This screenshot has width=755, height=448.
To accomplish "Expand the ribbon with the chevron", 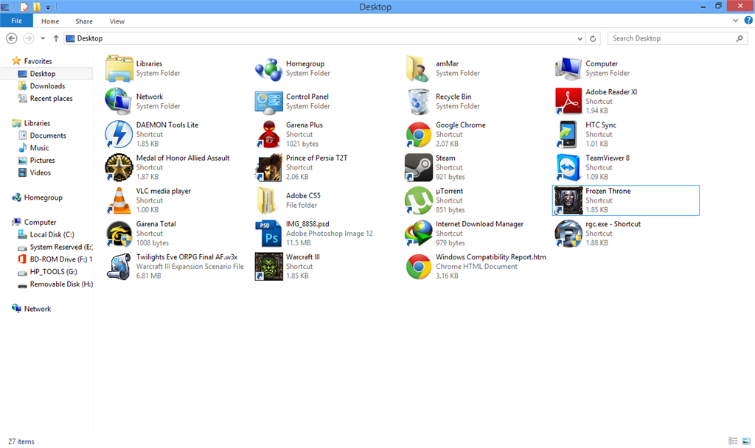I will (735, 21).
